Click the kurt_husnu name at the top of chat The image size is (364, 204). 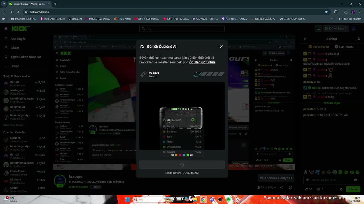click(346, 46)
